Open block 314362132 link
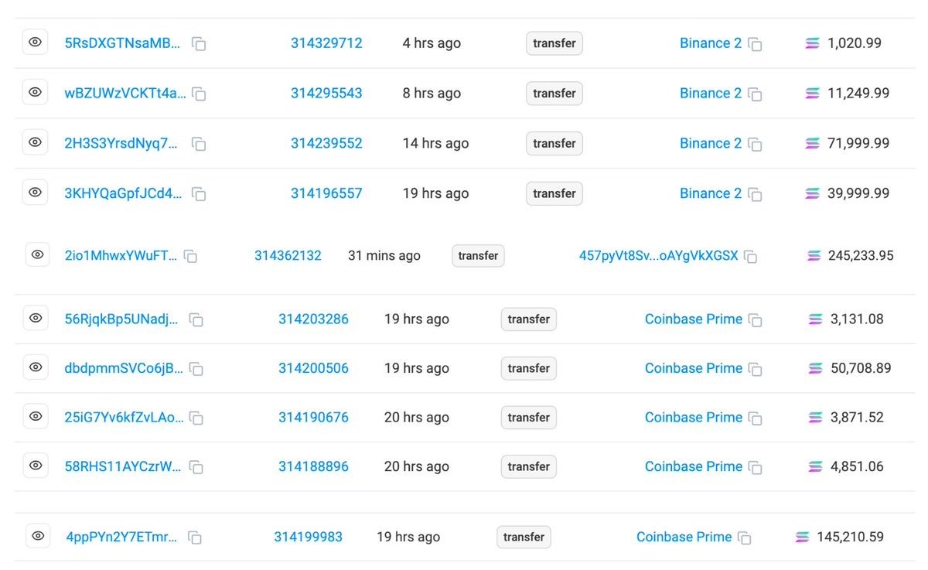This screenshot has height=570, width=928. click(288, 255)
